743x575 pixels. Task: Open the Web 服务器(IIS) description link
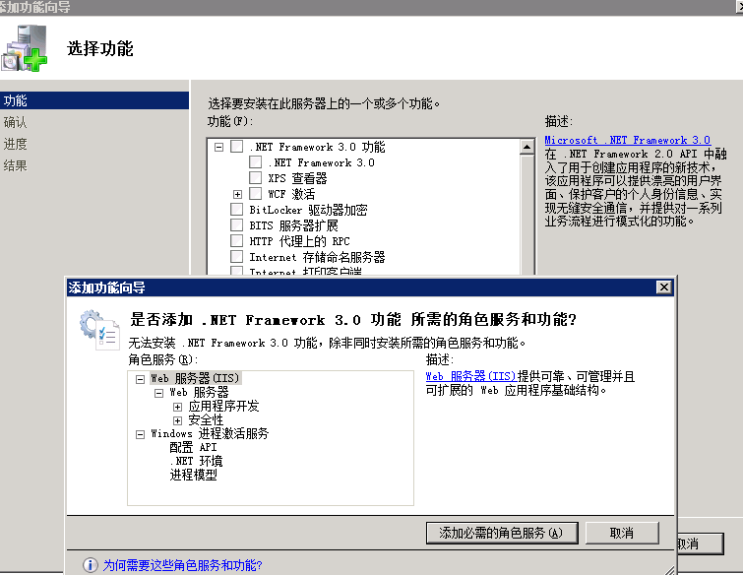pos(470,376)
